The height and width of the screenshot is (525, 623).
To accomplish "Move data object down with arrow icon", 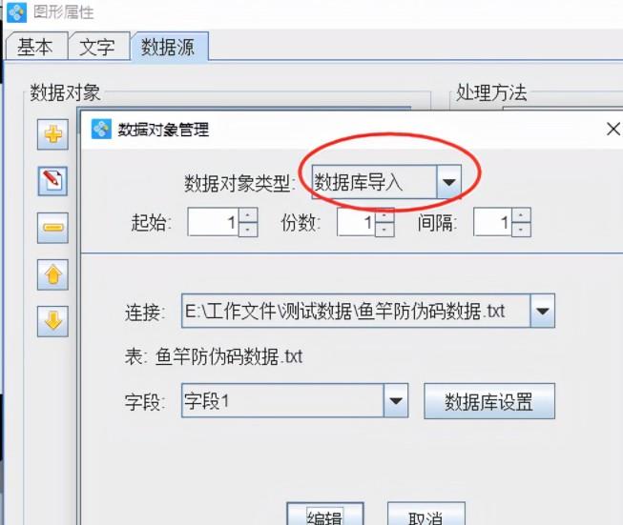I will 52,321.
